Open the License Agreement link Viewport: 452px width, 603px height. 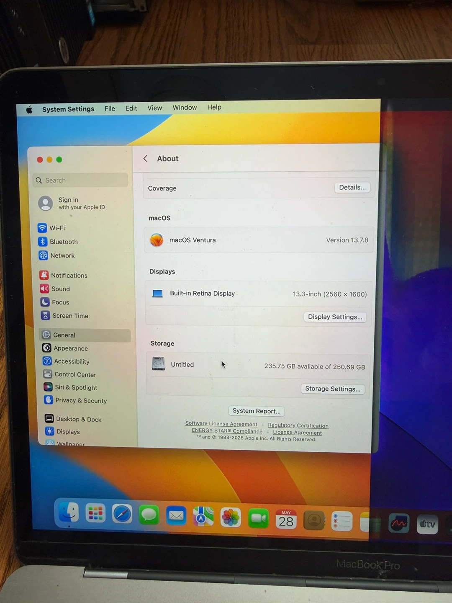pyautogui.click(x=298, y=433)
